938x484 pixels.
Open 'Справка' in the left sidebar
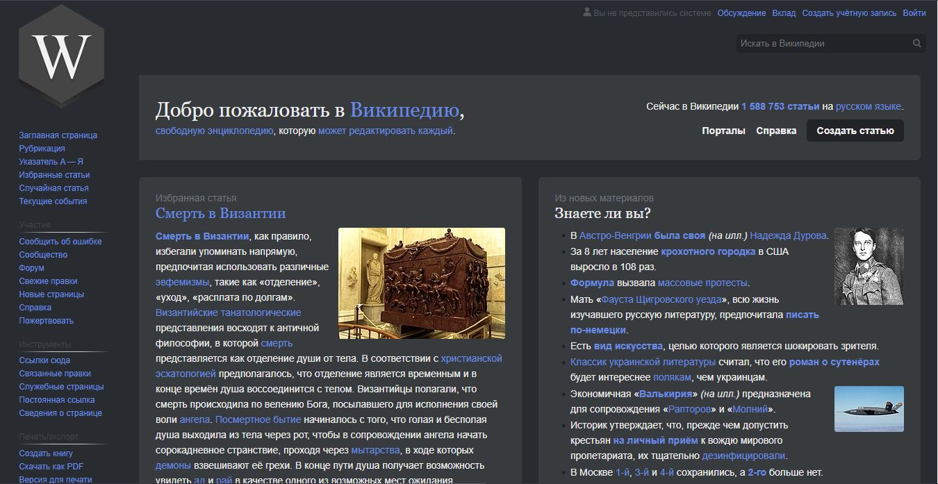point(35,308)
